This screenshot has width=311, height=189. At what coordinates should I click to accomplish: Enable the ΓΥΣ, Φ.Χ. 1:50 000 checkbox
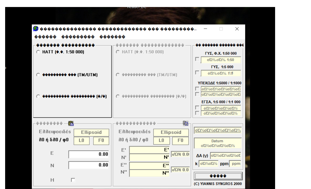point(197,59)
